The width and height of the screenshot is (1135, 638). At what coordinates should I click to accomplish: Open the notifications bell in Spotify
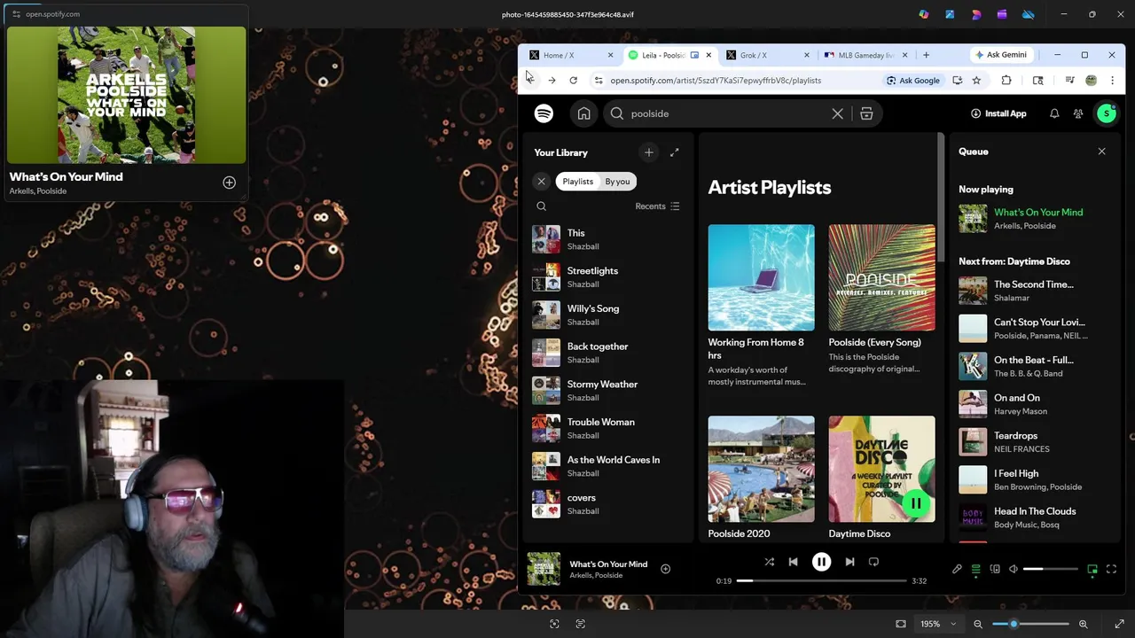pos(1054,113)
